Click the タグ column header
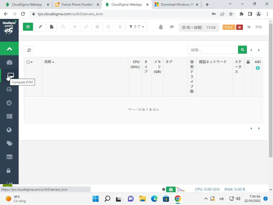273x205 pixels. coord(169,62)
